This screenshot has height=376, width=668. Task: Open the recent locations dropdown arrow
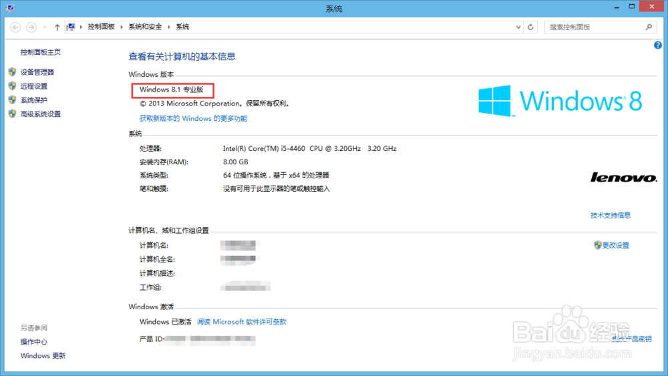(45, 27)
